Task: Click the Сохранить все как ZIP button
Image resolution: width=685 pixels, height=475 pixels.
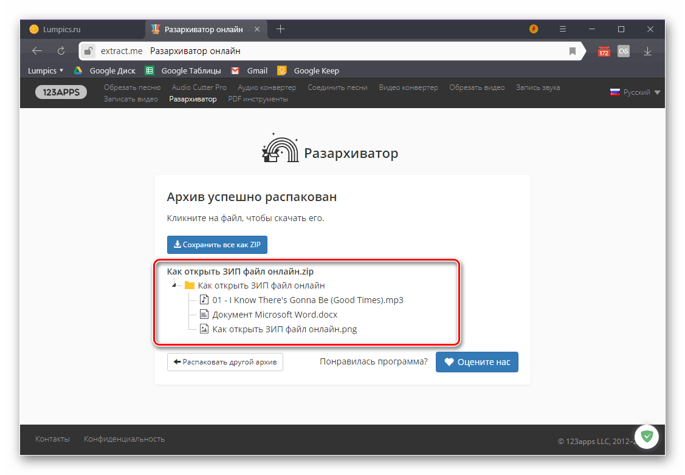Action: click(x=217, y=244)
